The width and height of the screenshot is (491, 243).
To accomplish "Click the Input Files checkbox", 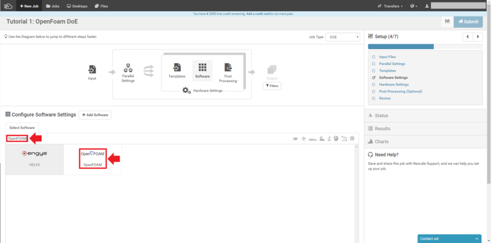I will [373, 57].
